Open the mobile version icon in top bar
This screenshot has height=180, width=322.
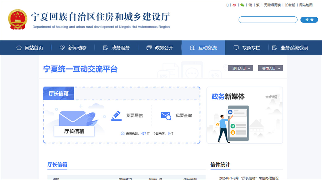pyautogui.click(x=227, y=5)
